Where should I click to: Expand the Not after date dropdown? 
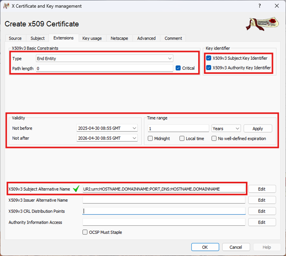pyautogui.click(x=135, y=138)
